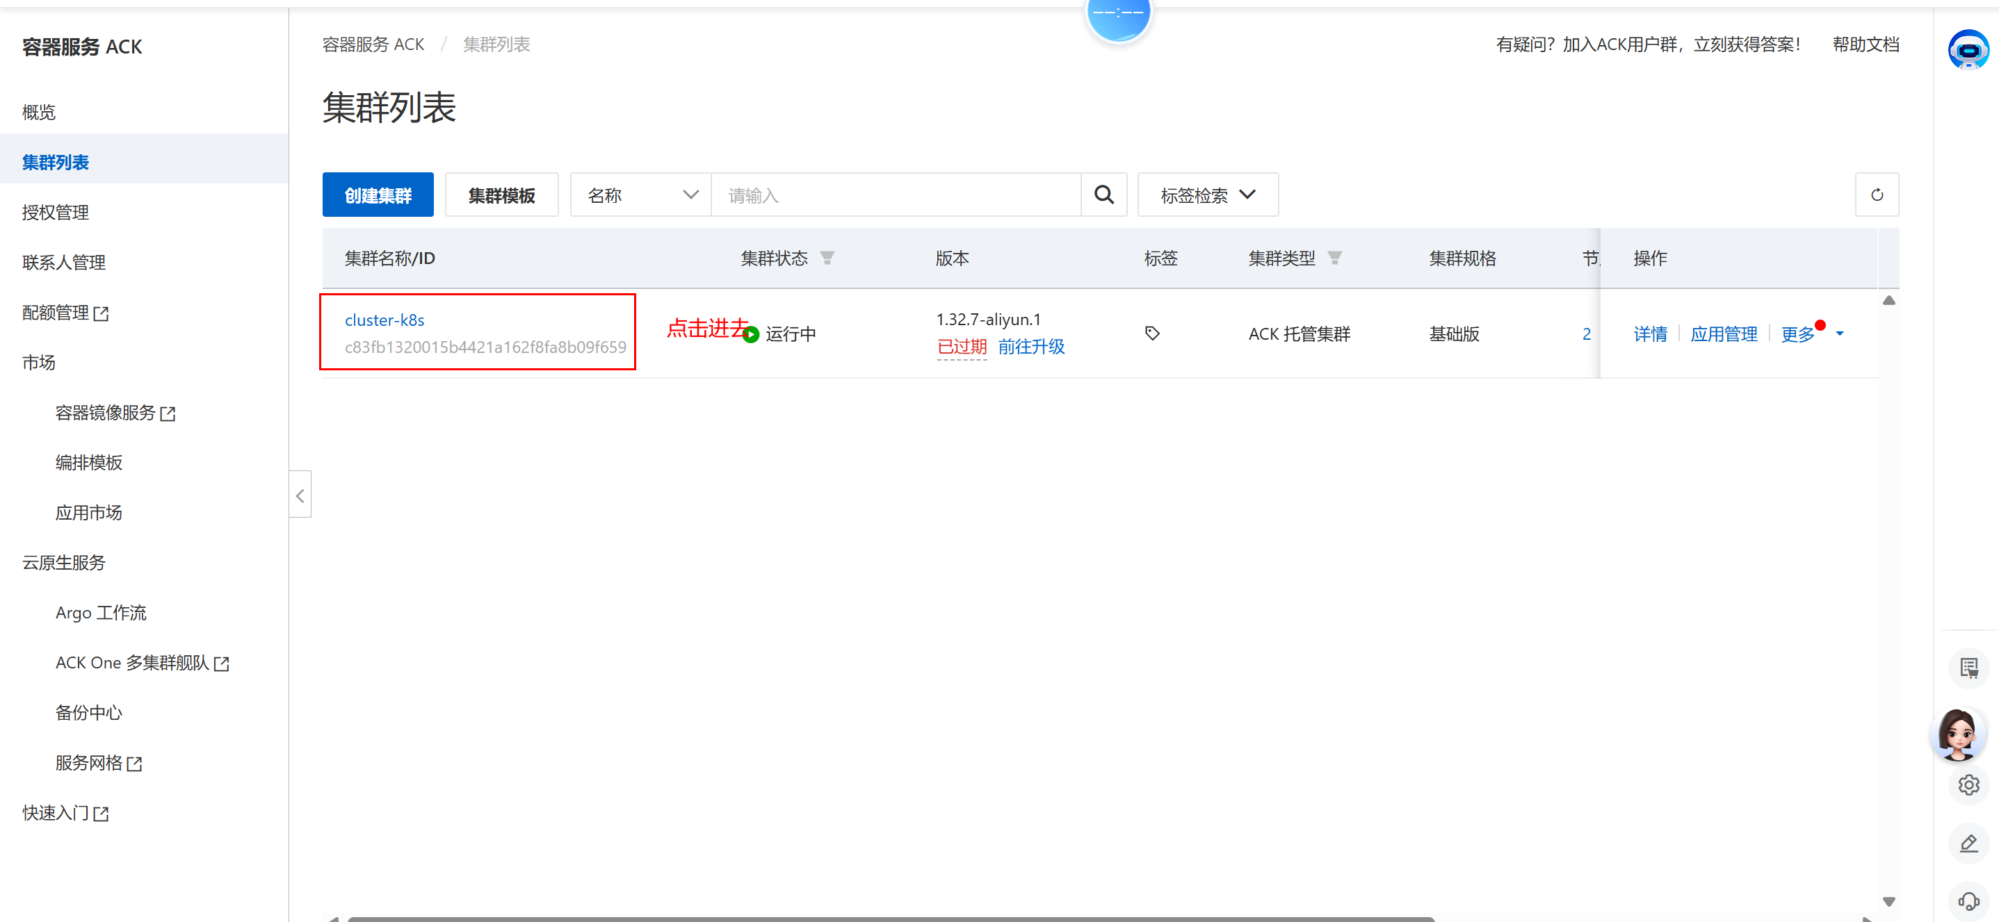Focus the 请输入 search field
Viewport: 1999px width, 922px height.
896,195
